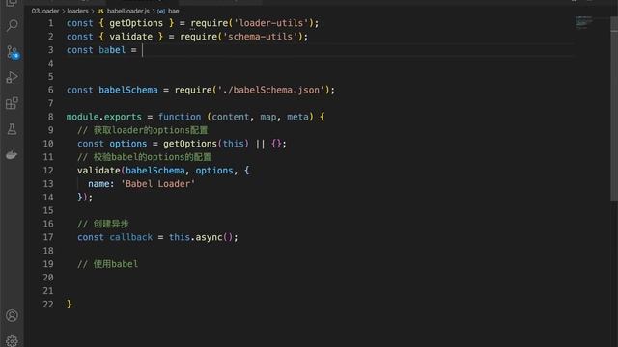
Task: Select the loaders breadcrumb folder
Action: click(x=77, y=11)
